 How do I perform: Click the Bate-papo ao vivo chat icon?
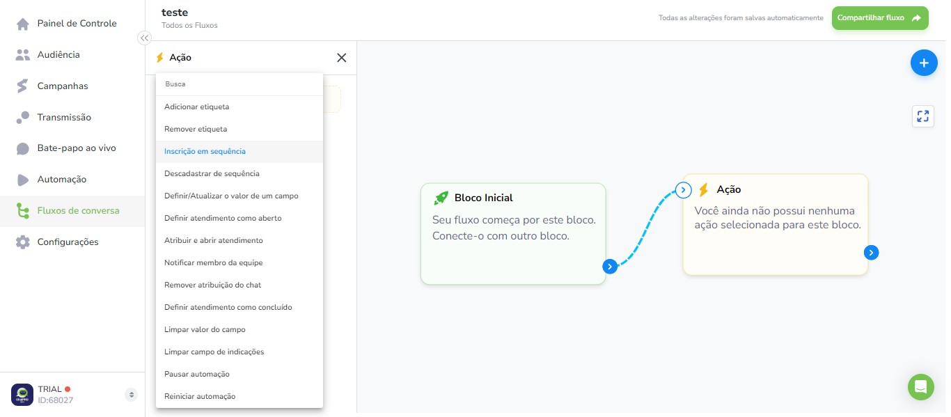point(23,148)
